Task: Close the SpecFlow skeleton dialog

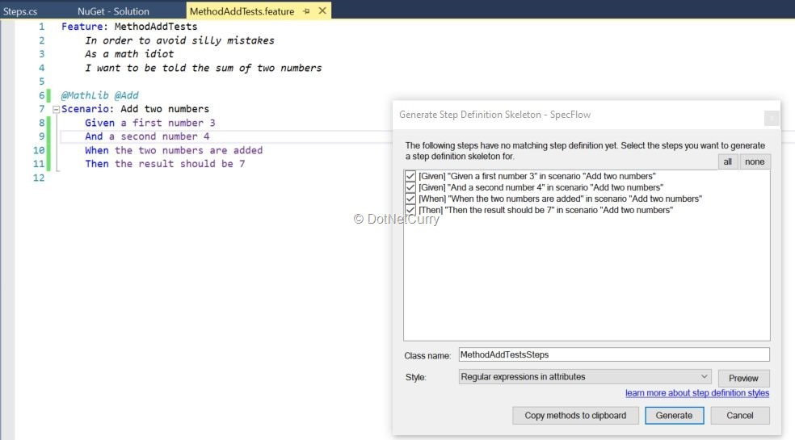Action: coord(772,118)
